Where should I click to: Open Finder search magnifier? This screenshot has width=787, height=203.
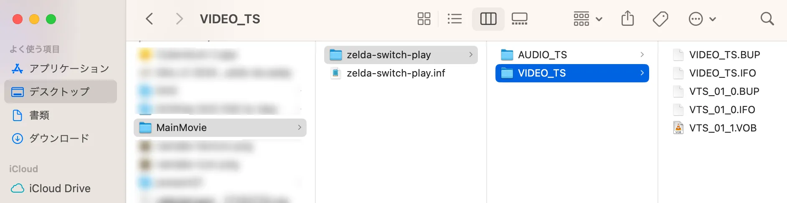coord(767,19)
